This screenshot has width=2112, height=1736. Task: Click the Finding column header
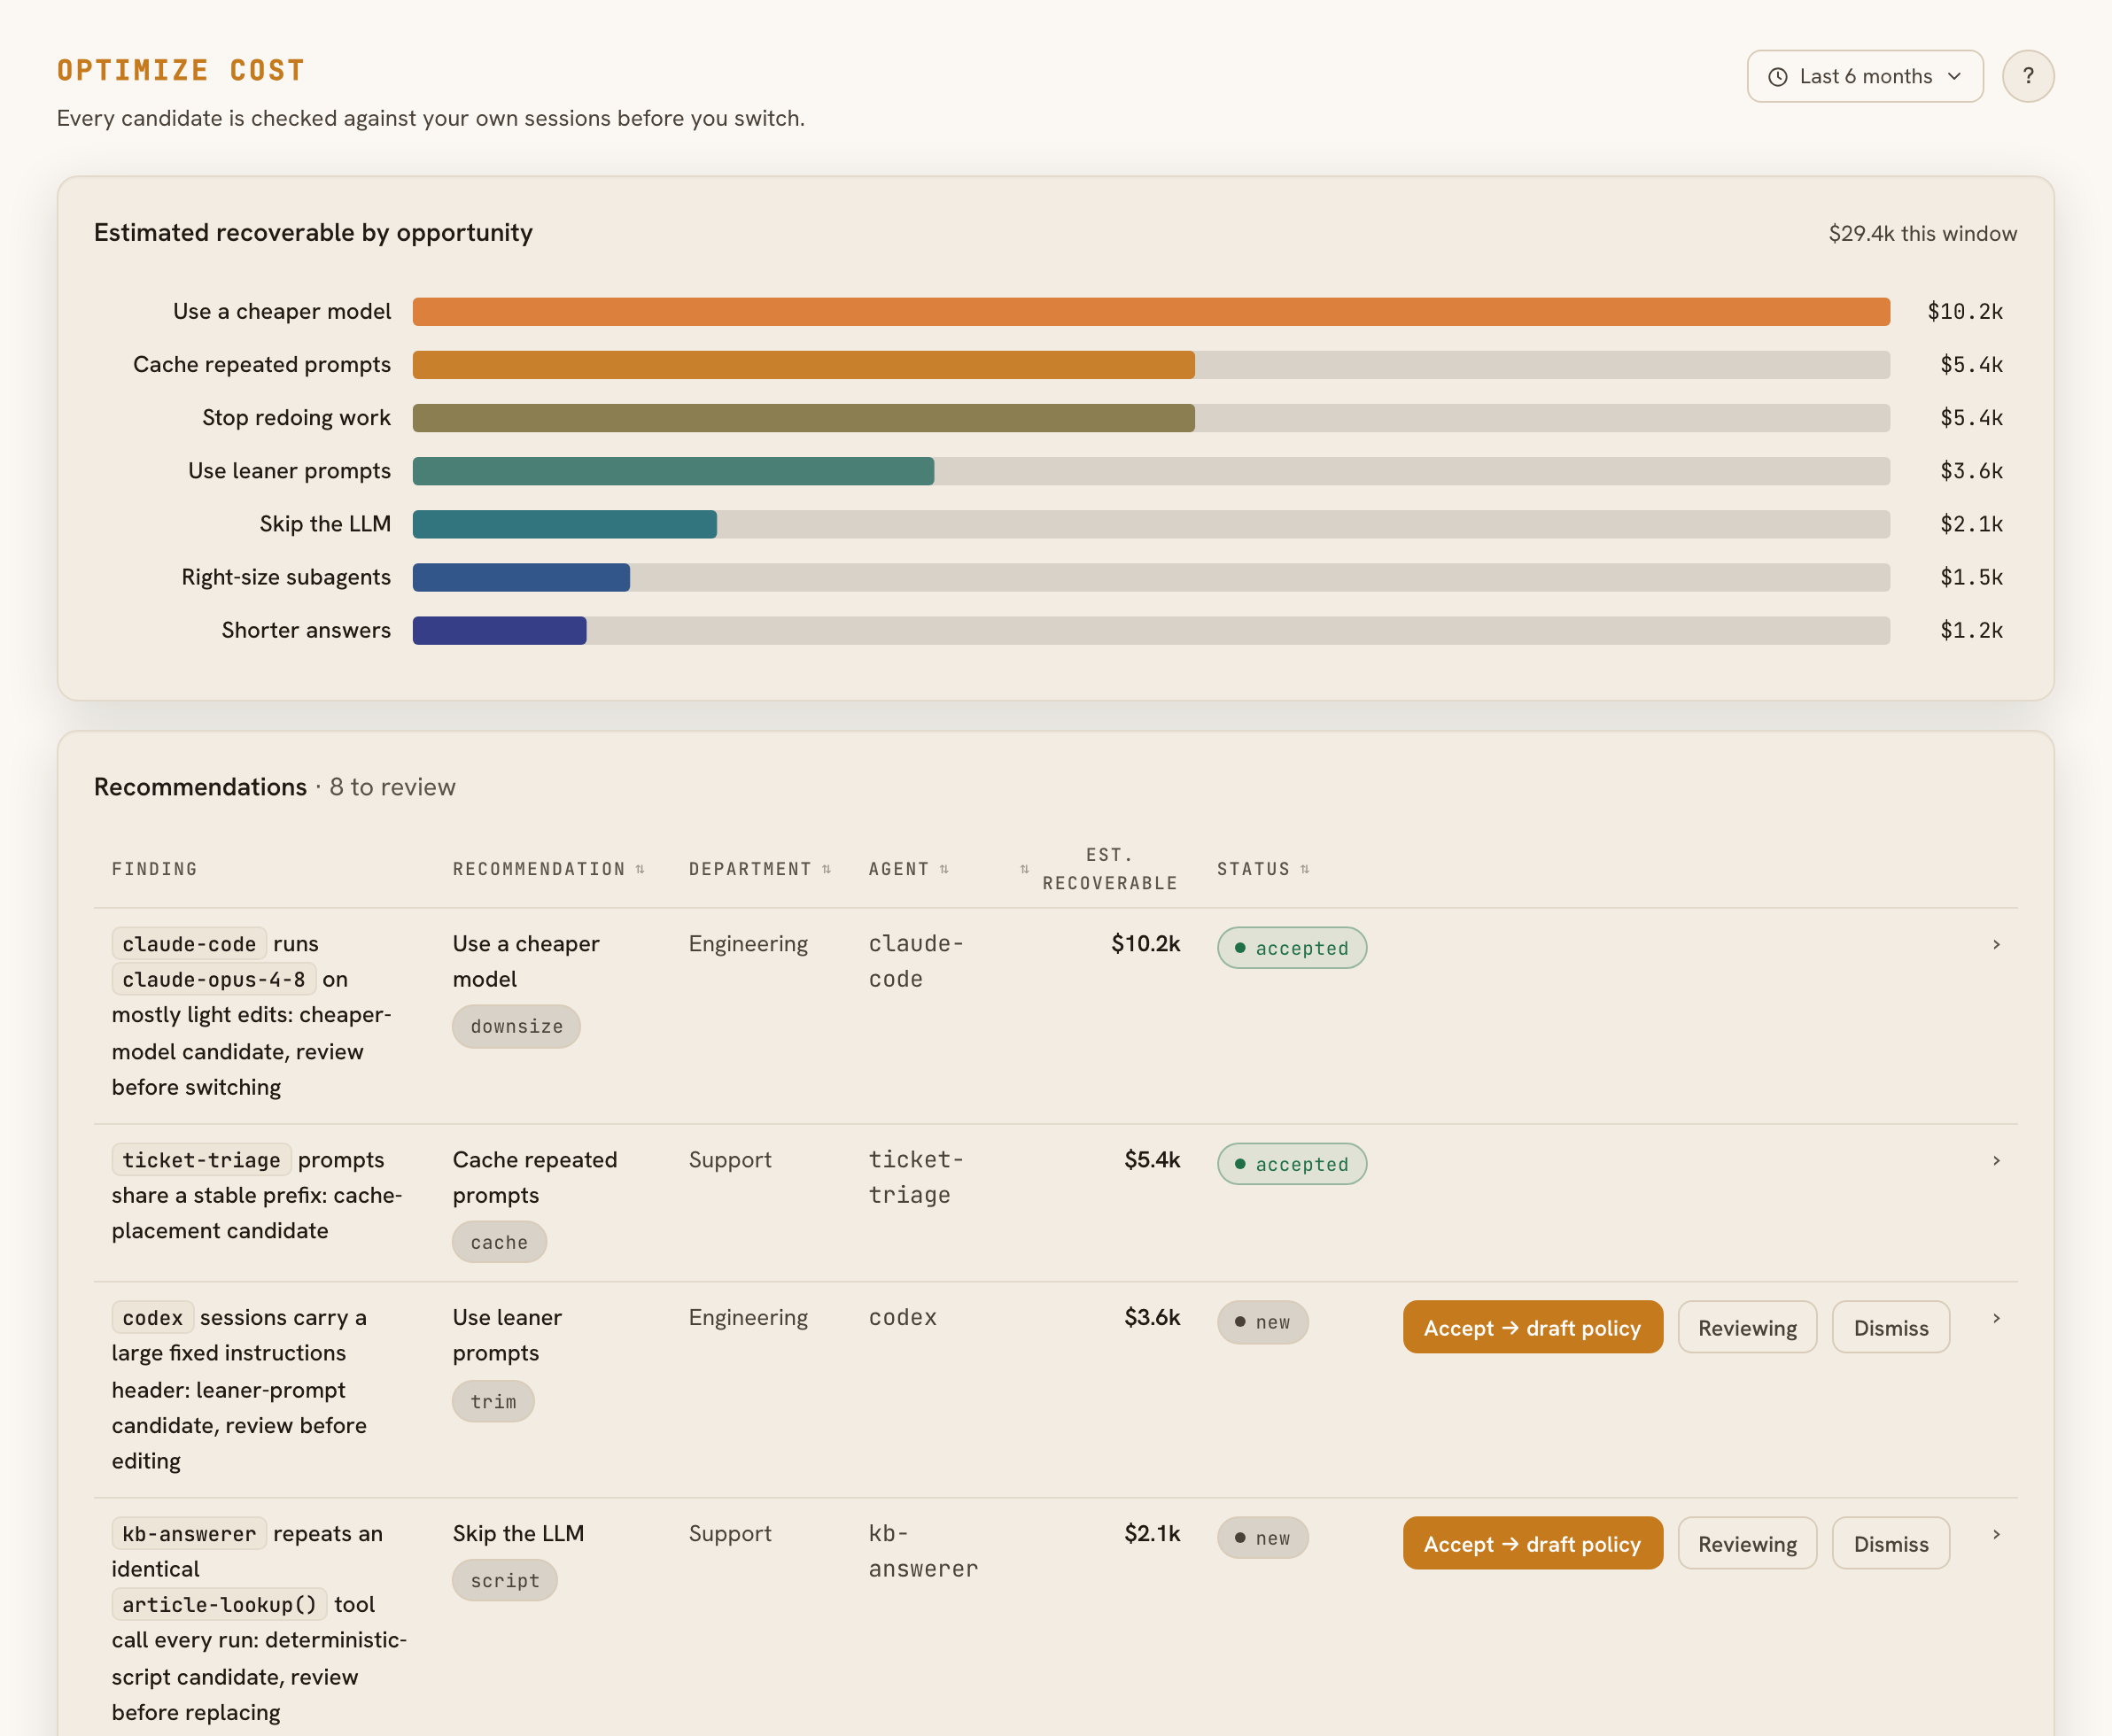click(x=154, y=869)
